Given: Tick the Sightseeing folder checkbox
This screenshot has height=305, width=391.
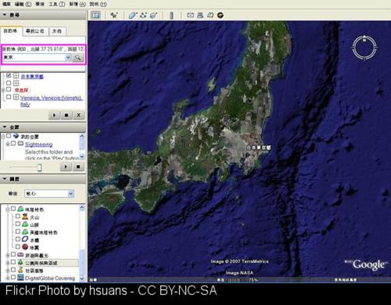Looking at the screenshot, I should coord(13,143).
